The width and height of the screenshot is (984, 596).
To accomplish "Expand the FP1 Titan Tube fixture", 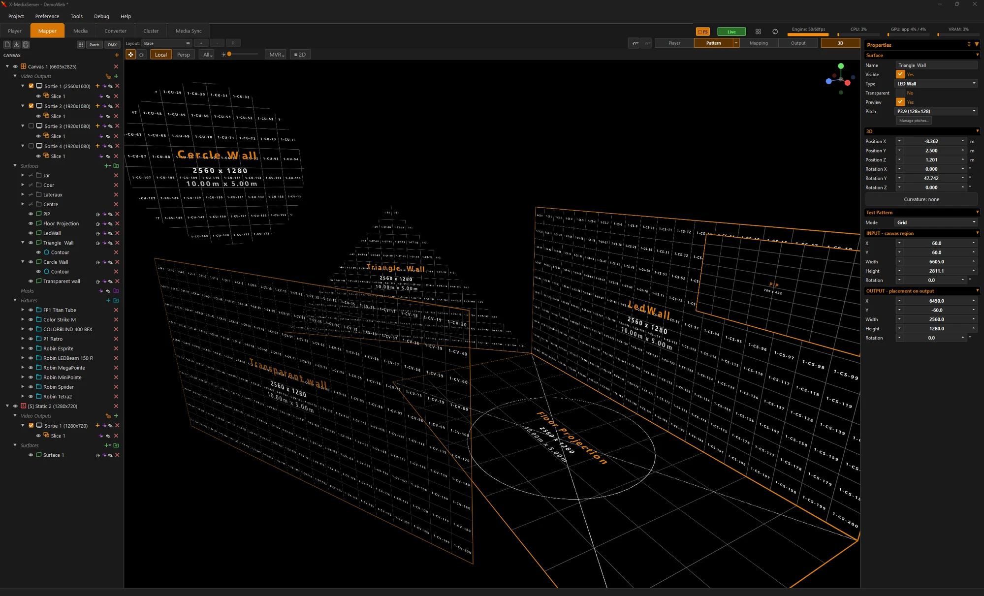I will pos(23,310).
